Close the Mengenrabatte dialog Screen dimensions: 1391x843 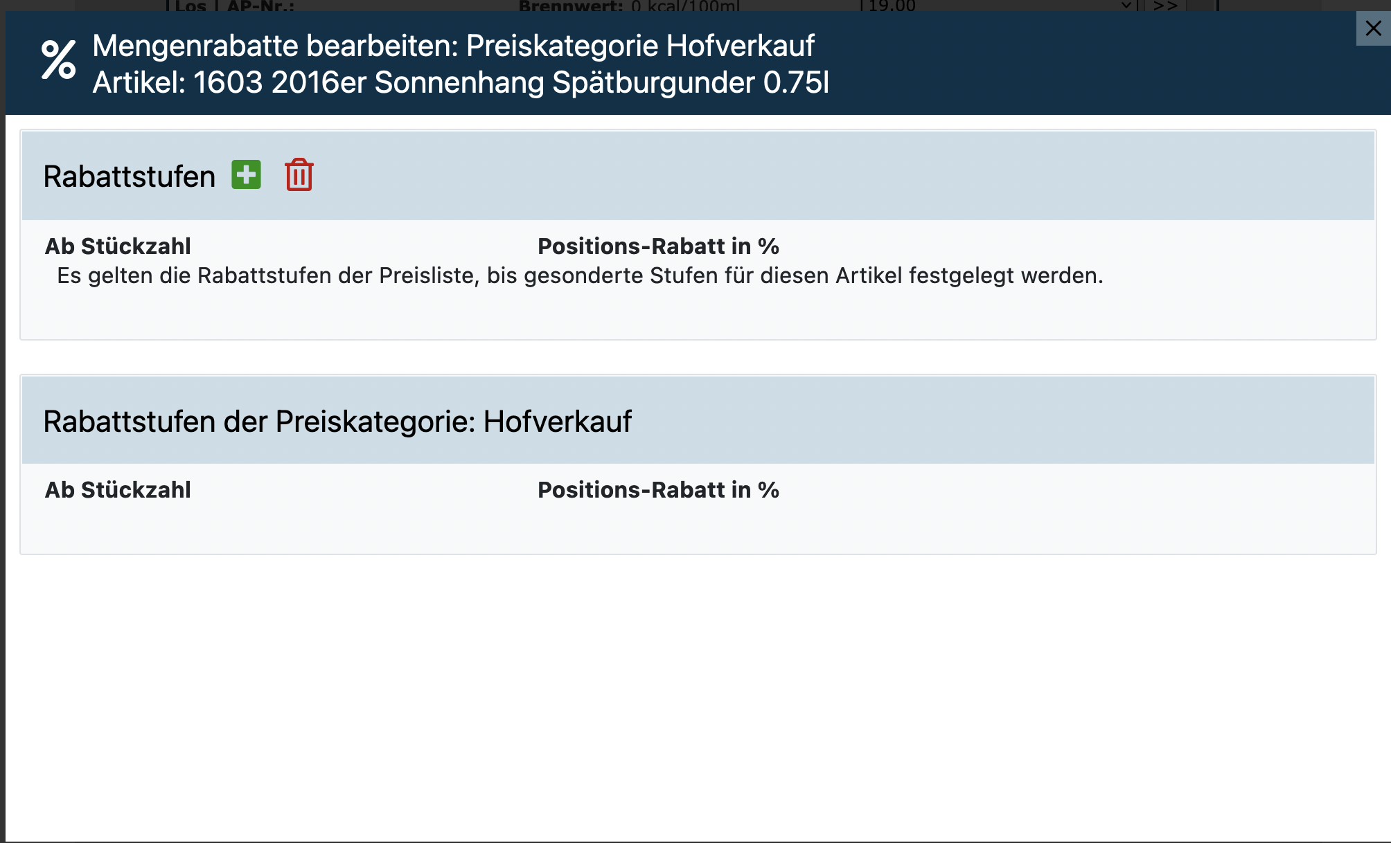[1373, 28]
